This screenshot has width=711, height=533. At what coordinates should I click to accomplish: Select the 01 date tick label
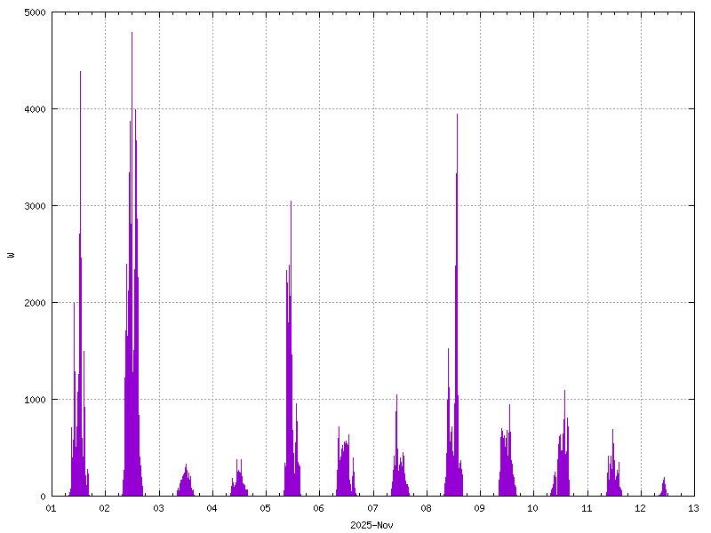click(x=52, y=507)
